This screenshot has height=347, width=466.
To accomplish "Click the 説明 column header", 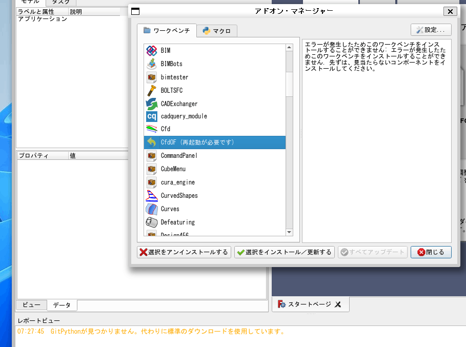I will 94,12.
